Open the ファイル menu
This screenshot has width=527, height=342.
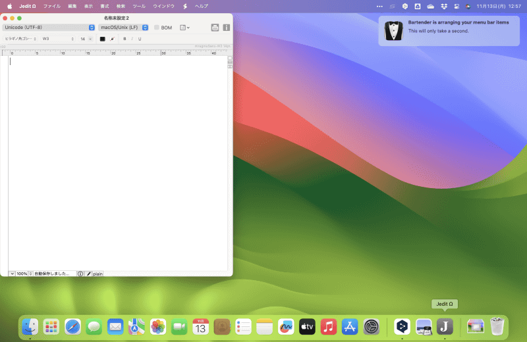pyautogui.click(x=52, y=7)
